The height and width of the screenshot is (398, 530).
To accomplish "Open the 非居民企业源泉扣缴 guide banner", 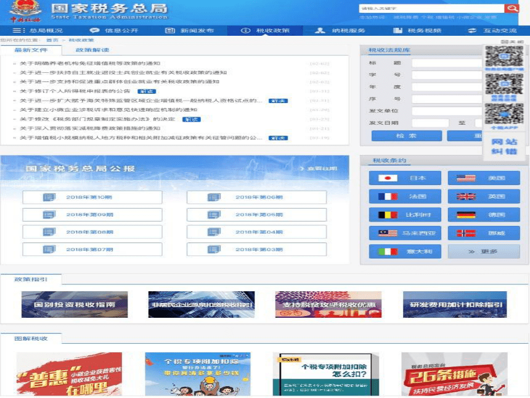I will [202, 305].
